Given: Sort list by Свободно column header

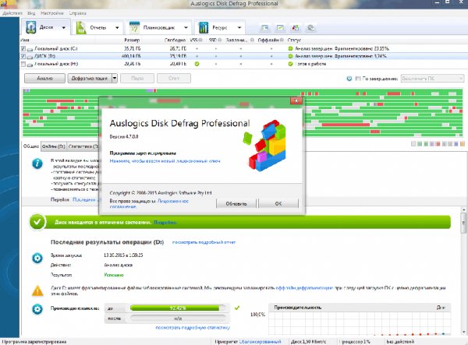Looking at the screenshot, I should coord(175,40).
